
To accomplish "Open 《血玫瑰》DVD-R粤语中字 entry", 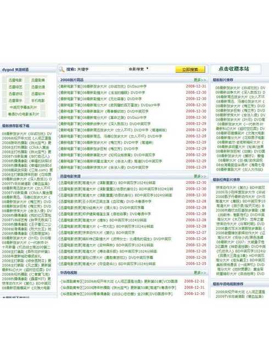I will 105,201.
